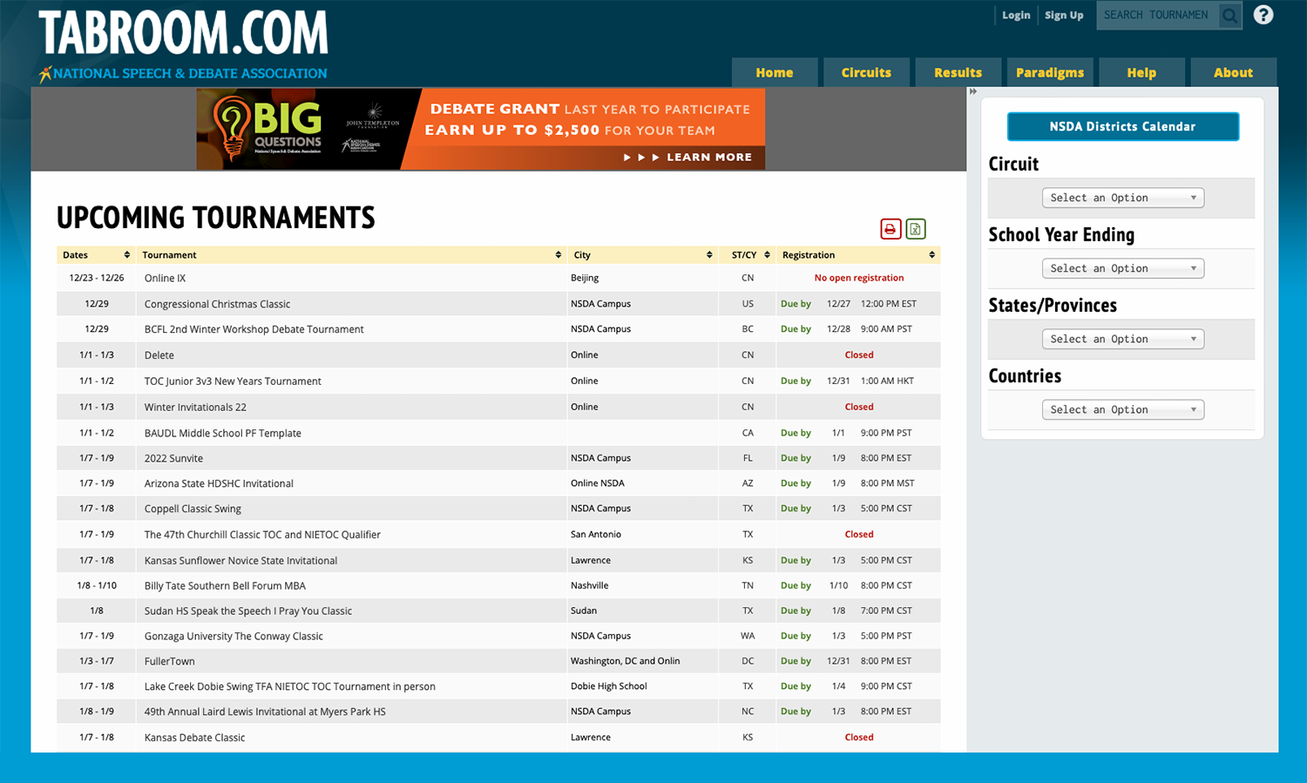Open the FullerTown tournament
This screenshot has width=1307, height=783.
(x=169, y=662)
